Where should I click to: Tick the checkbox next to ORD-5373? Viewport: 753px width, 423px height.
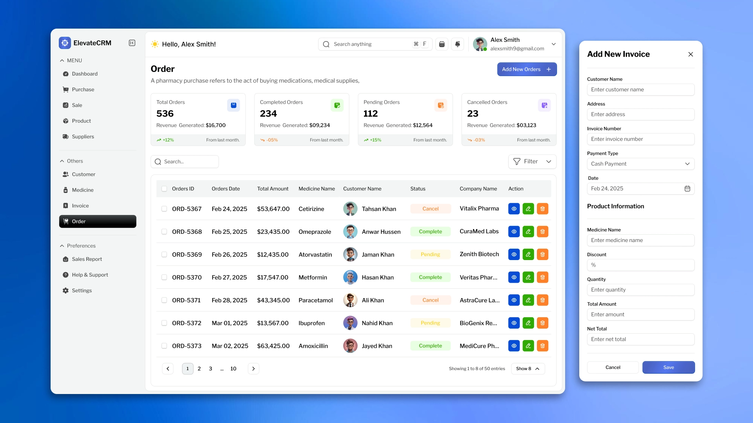click(164, 346)
